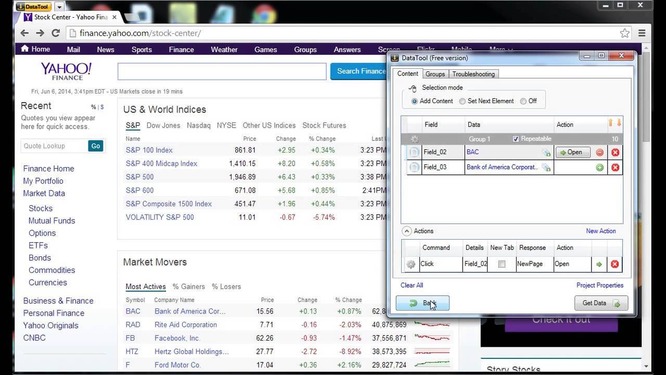Run the Click action with green arrow

599,264
